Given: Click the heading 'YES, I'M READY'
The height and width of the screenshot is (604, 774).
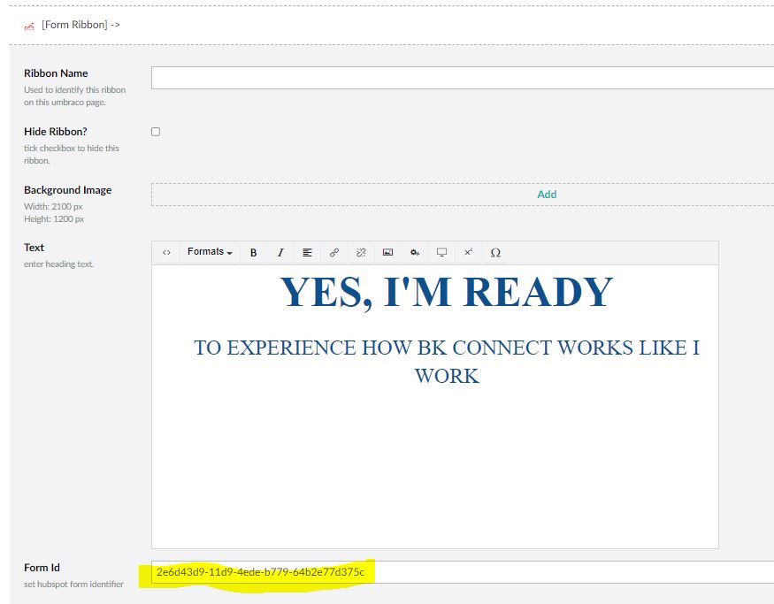Looking at the screenshot, I should [x=447, y=292].
